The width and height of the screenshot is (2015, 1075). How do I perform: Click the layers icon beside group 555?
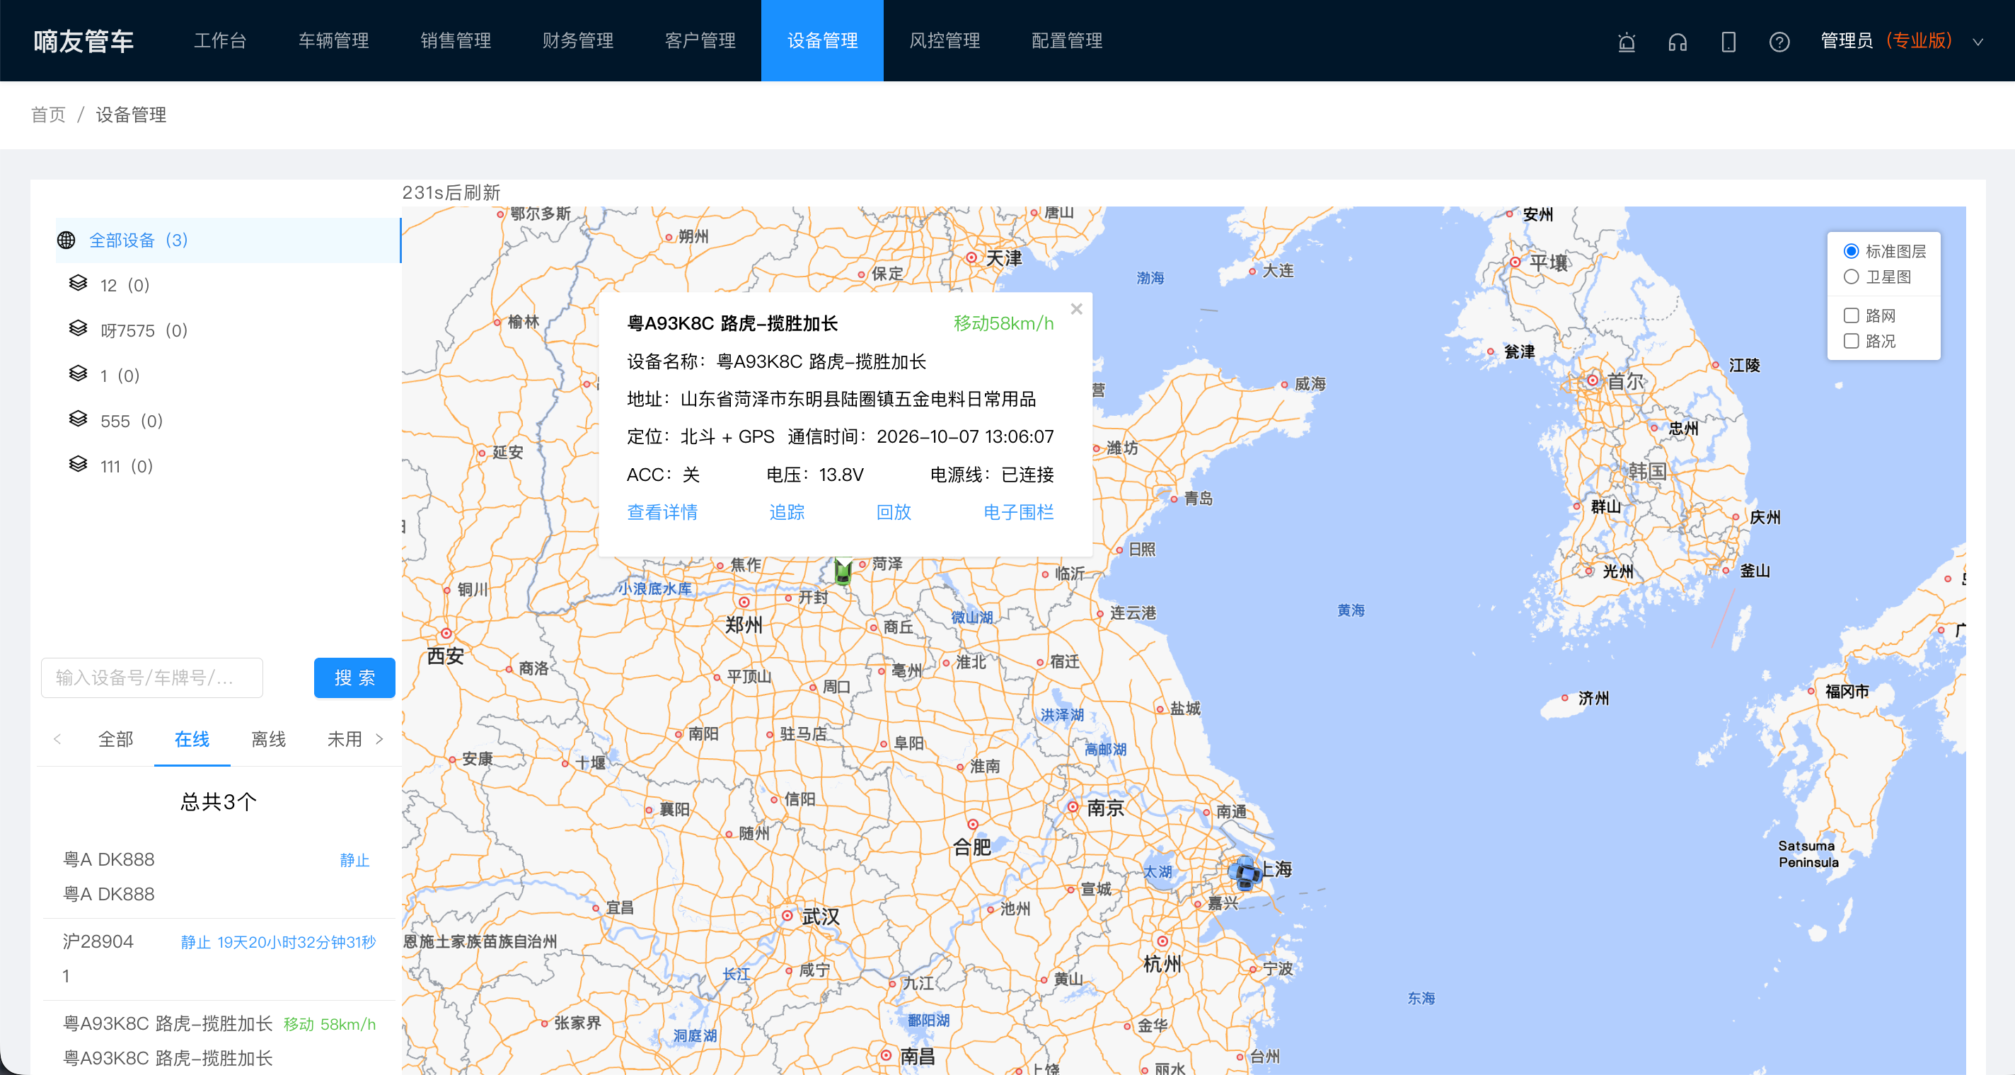(79, 420)
